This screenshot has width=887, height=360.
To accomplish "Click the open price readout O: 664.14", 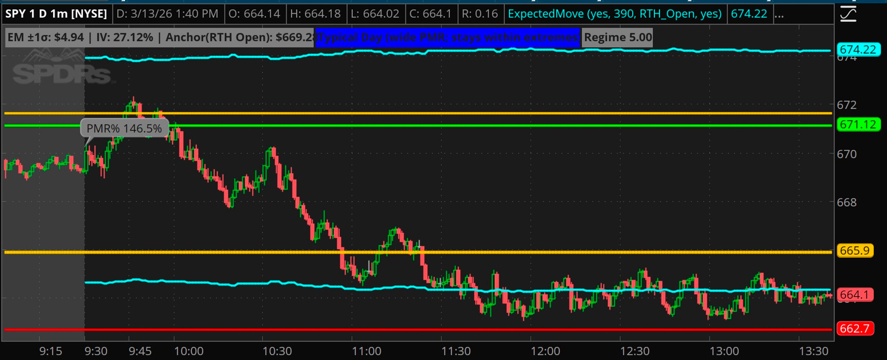I will [x=254, y=14].
